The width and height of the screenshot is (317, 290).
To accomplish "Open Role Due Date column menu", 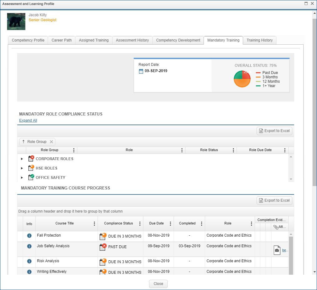I will click(285, 150).
